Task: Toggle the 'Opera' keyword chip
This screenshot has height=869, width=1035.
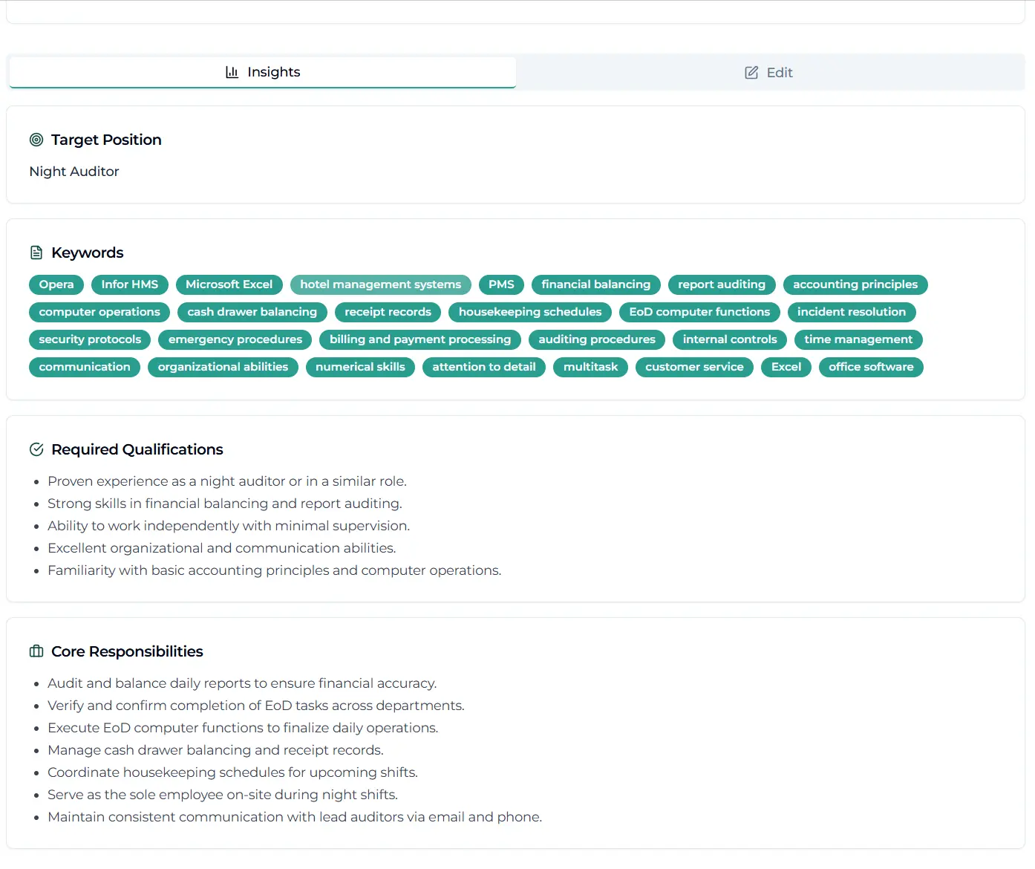Action: (56, 284)
